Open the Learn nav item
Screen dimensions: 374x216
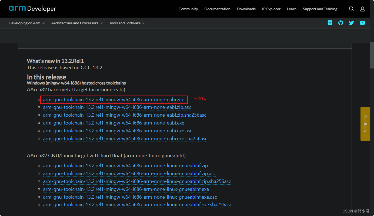(x=292, y=9)
